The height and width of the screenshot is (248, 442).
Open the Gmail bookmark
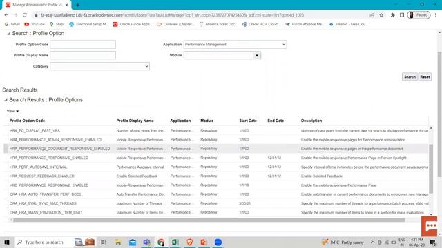point(12,25)
